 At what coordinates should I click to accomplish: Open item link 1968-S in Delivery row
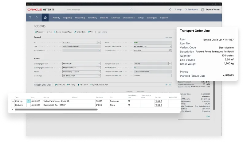(159, 105)
